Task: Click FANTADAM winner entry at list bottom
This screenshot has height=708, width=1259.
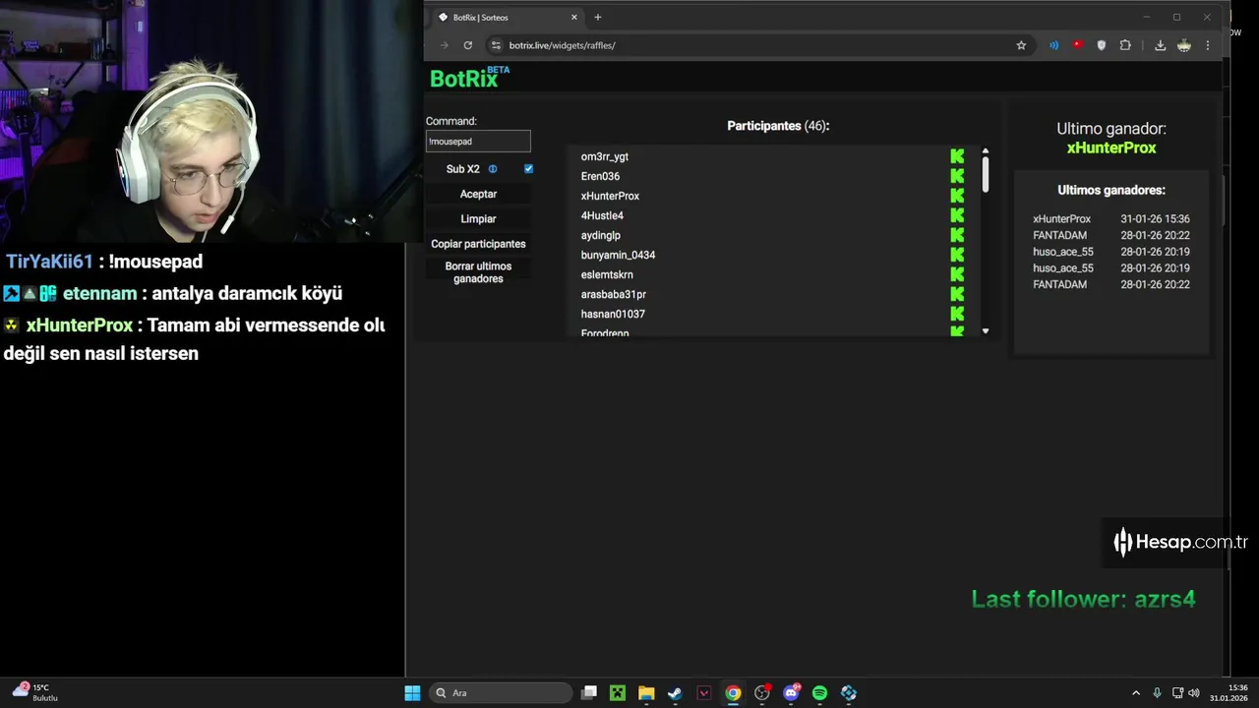Action: coord(1111,284)
